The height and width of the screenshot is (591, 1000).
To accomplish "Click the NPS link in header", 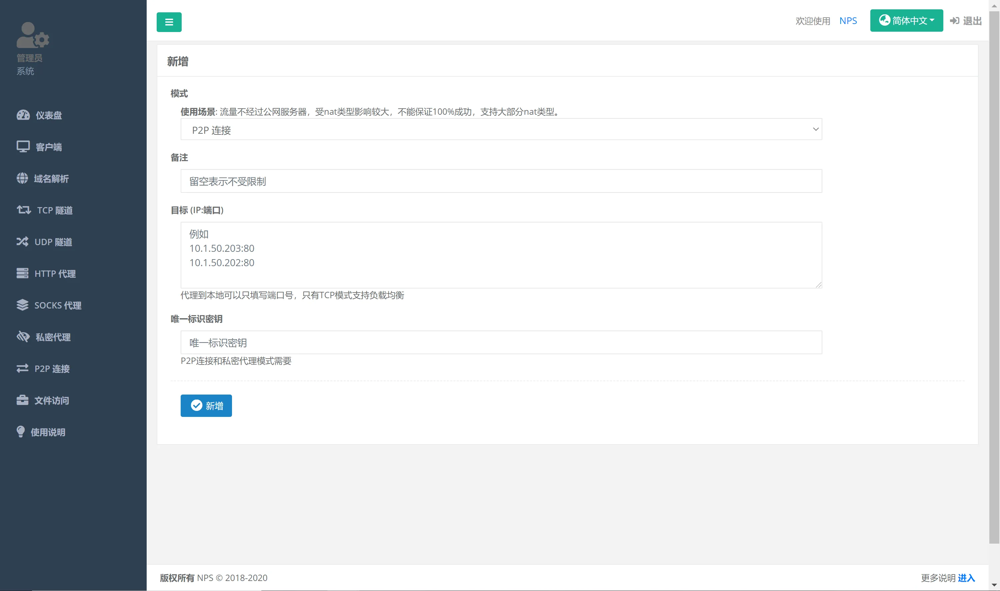I will [848, 21].
